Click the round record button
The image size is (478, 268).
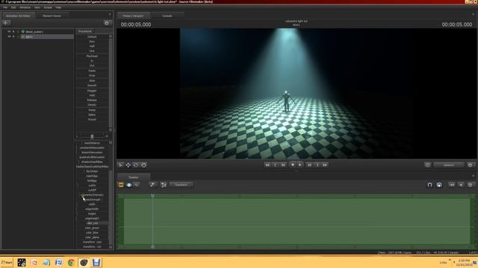(x=292, y=165)
